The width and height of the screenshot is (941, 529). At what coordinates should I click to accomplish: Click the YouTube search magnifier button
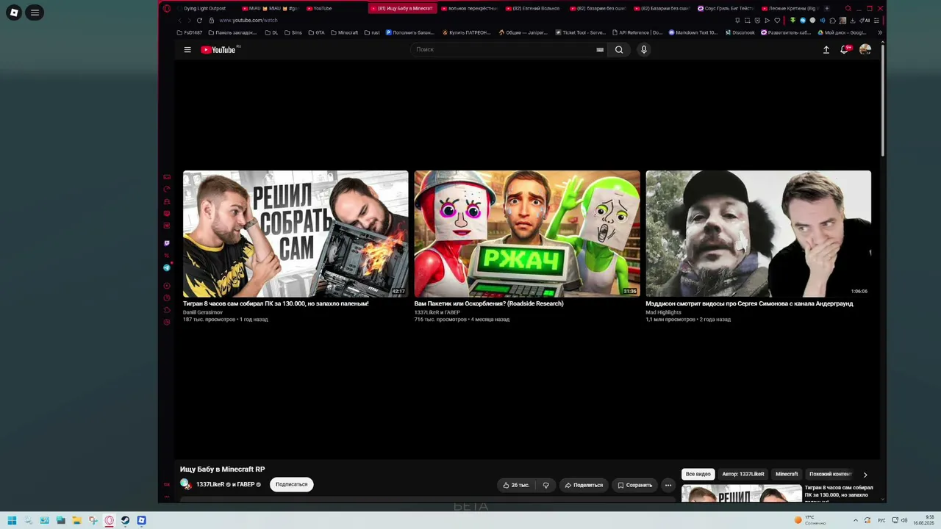[x=619, y=50]
